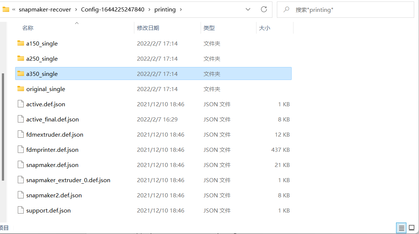Click the a350_single folder icon
Viewport: 419px width, 234px height.
[x=21, y=74]
